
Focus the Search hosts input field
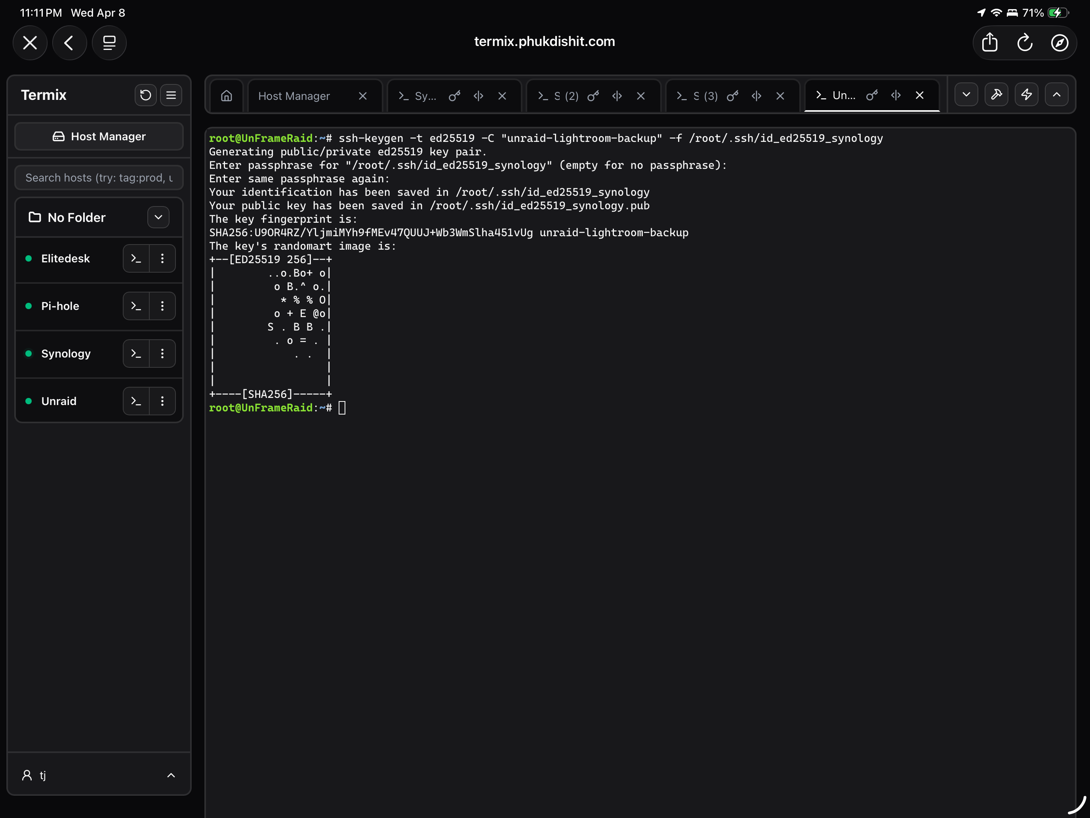[x=99, y=178]
